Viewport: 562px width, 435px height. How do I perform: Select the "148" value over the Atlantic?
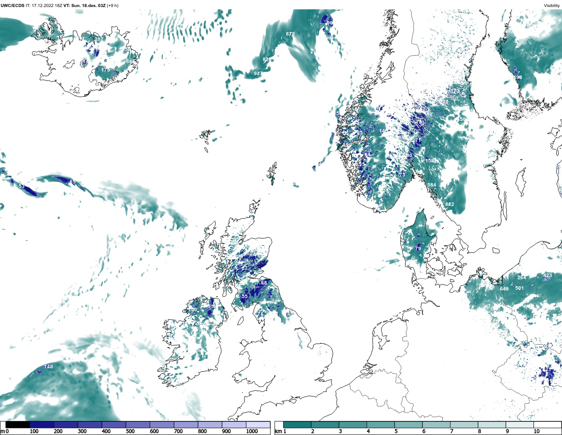(x=48, y=367)
